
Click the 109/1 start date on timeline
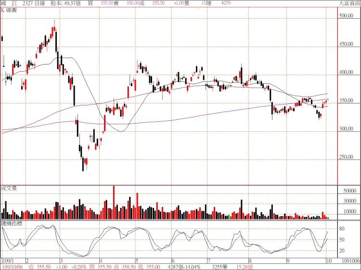(8, 259)
